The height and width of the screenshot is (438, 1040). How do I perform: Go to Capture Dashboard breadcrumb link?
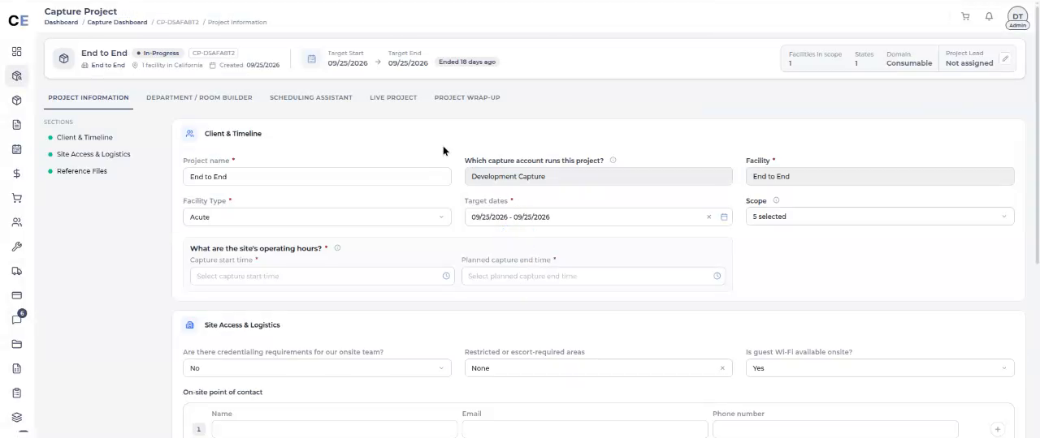coord(118,23)
